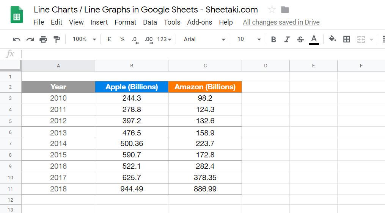Open the View menu
This screenshot has height=213, width=385.
coord(76,22)
